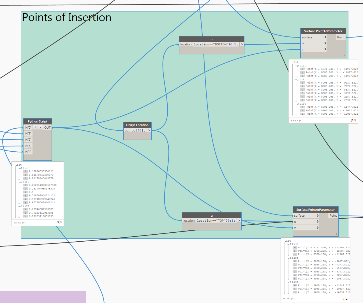Select the X = 6731.540 point in lower preview
Screen dimensions: 363x303
tap(324, 248)
